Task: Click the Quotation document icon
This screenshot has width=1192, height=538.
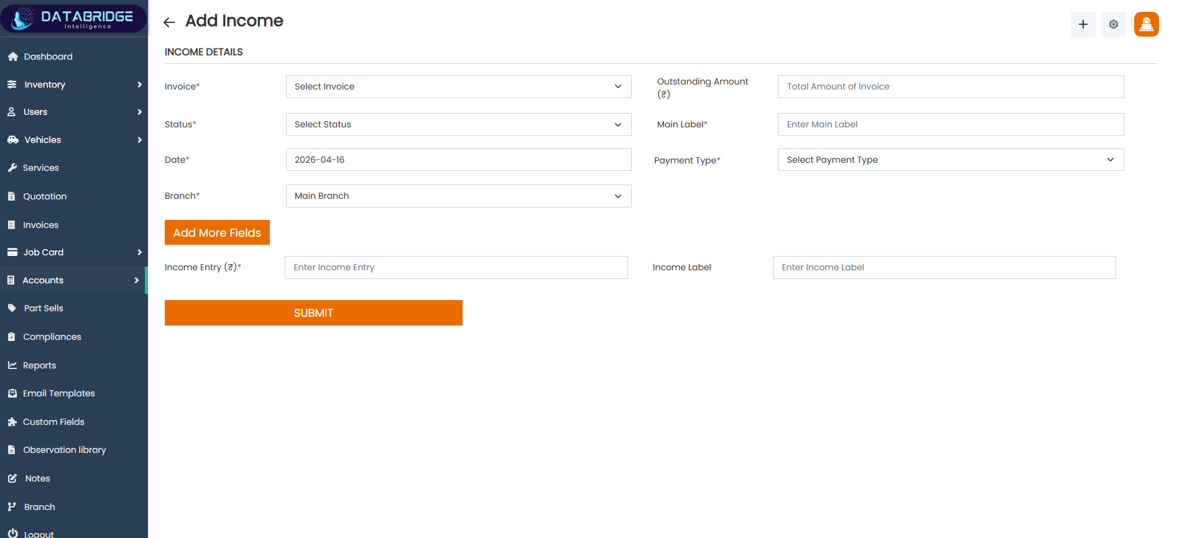Action: point(11,196)
